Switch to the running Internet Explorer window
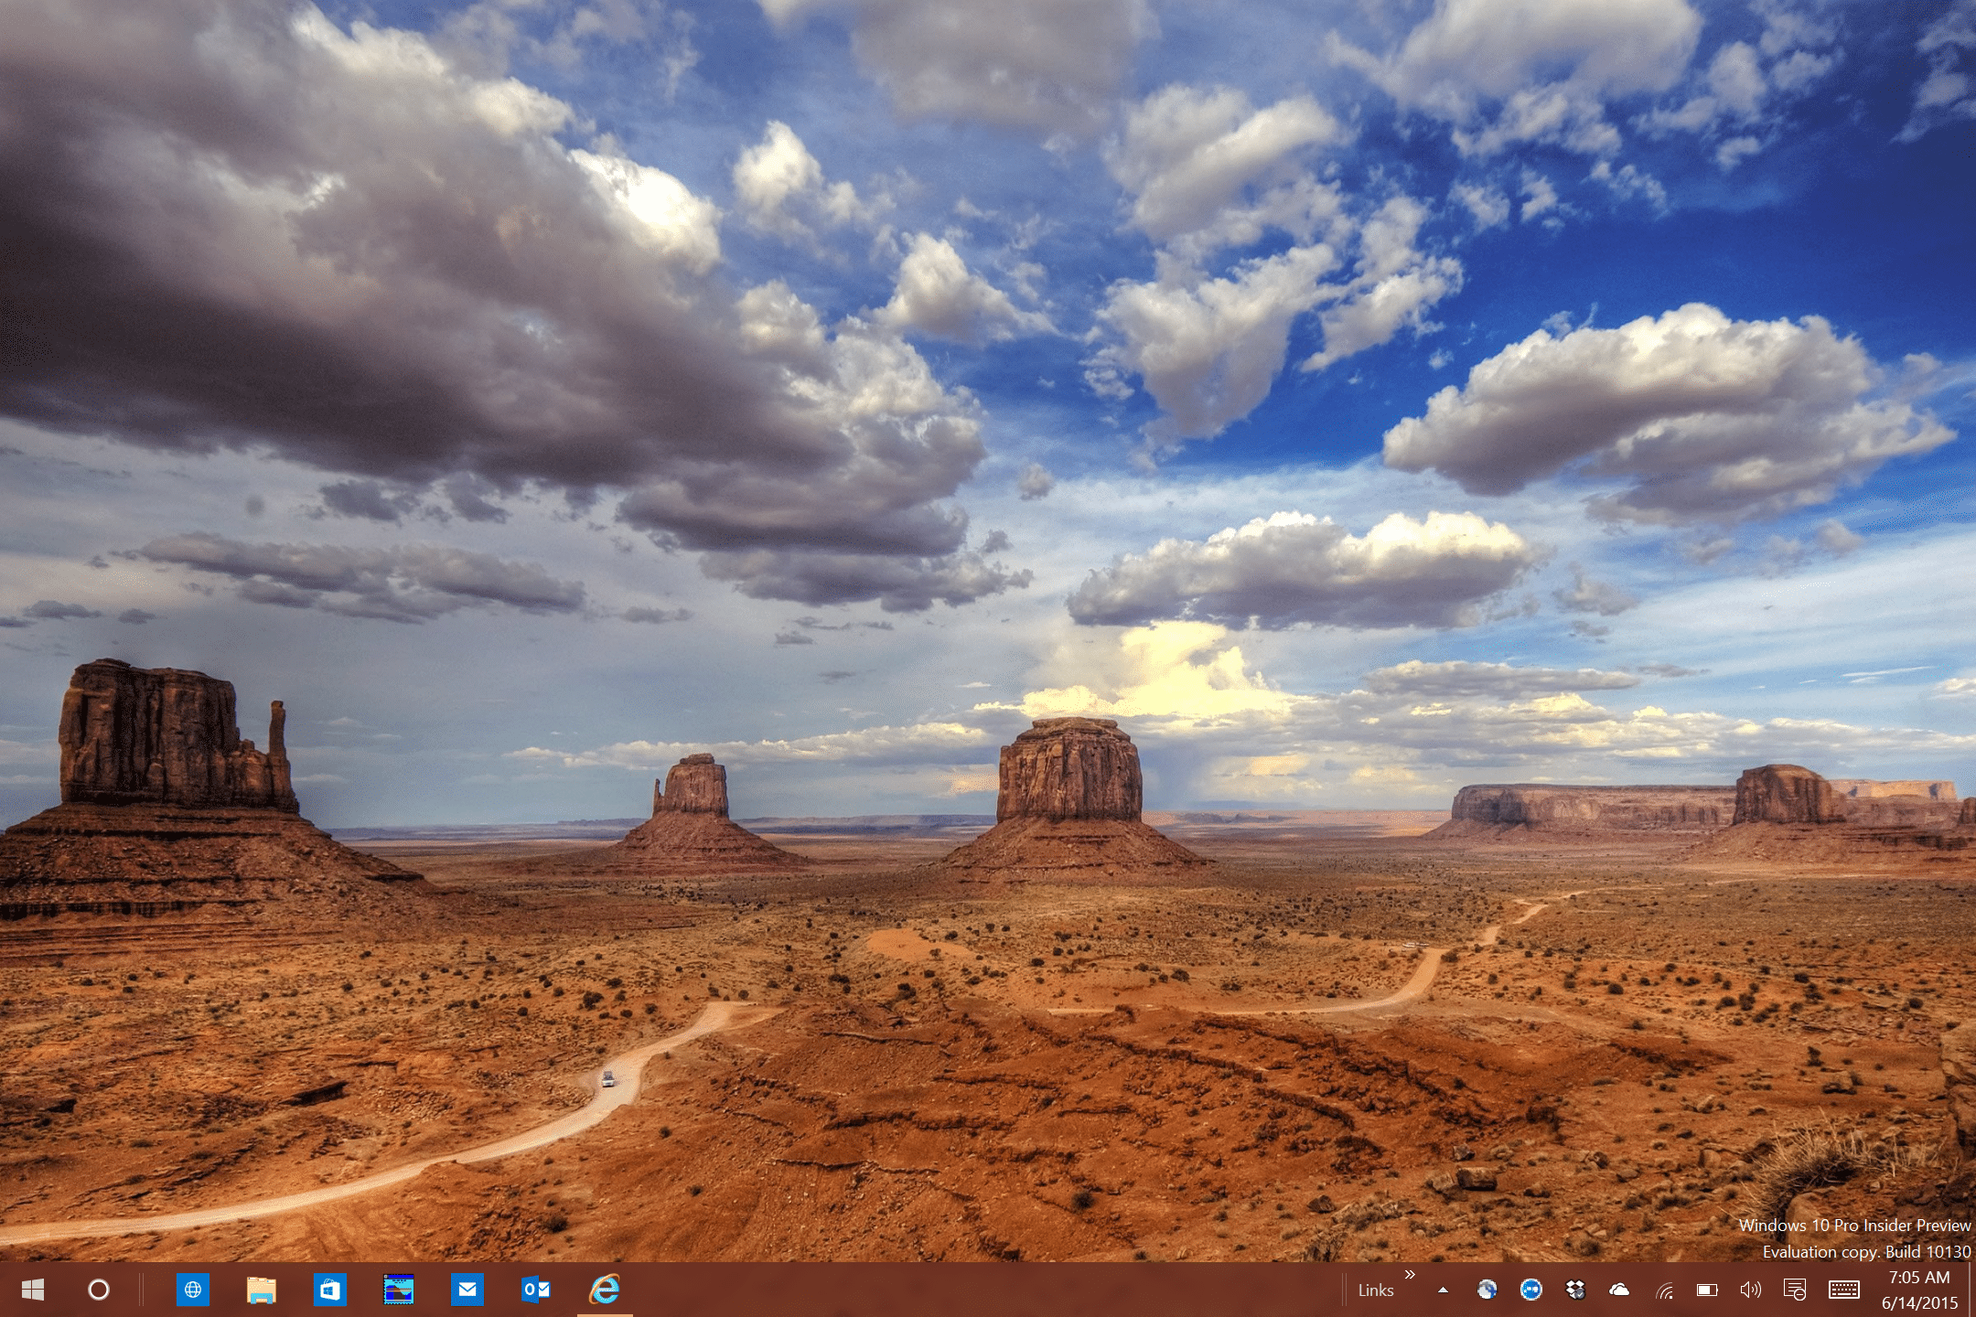 605,1290
